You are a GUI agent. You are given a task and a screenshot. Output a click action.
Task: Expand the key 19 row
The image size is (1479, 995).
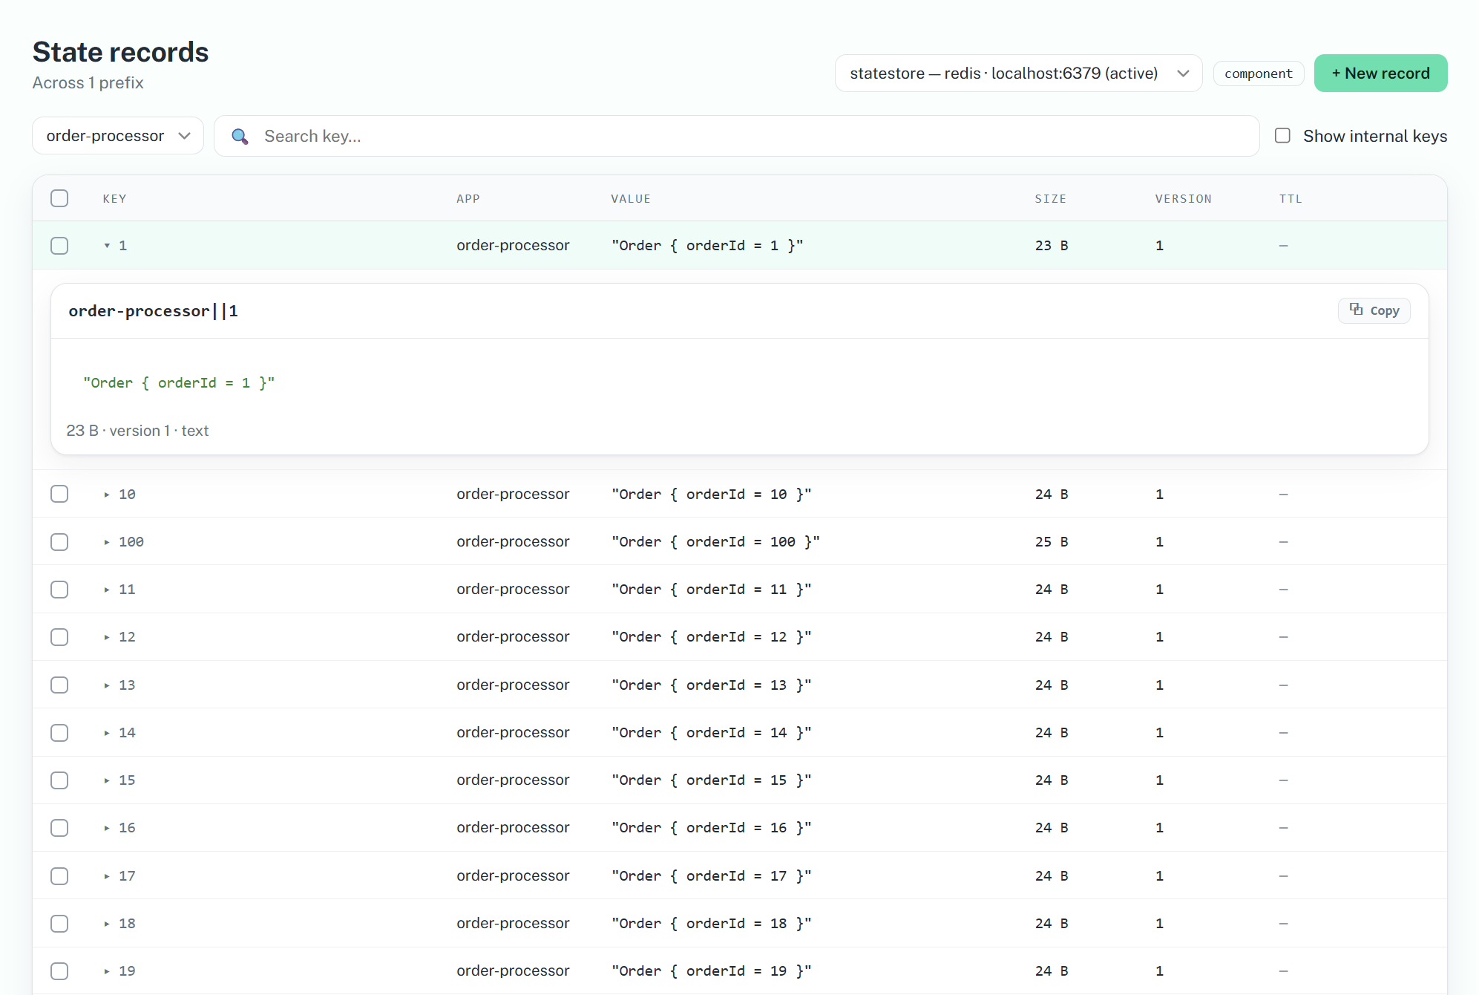(x=107, y=971)
